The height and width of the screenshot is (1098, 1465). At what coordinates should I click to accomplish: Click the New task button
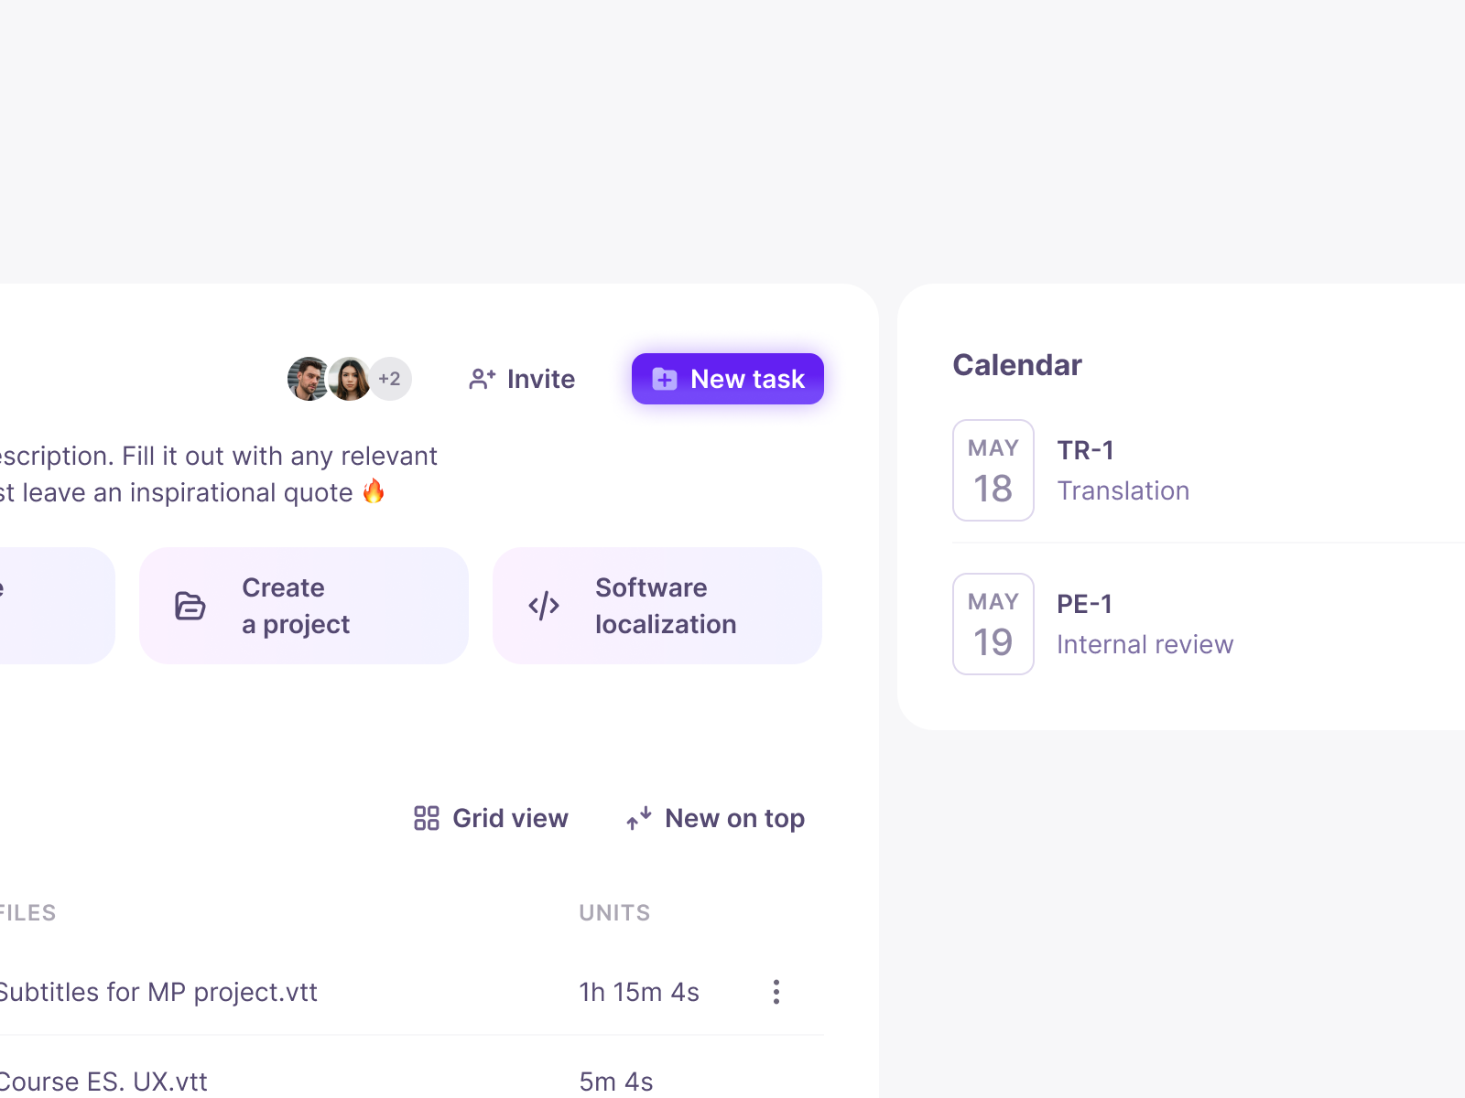[727, 379]
